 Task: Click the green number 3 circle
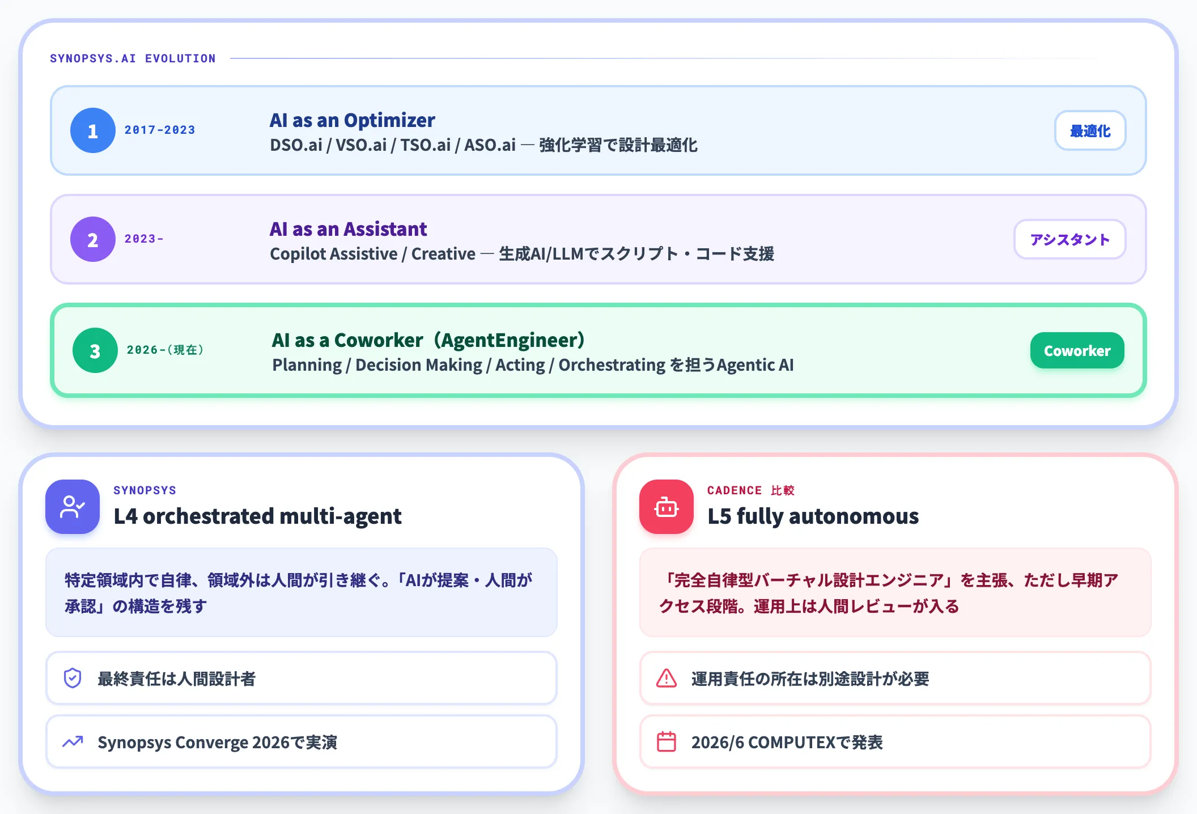95,350
